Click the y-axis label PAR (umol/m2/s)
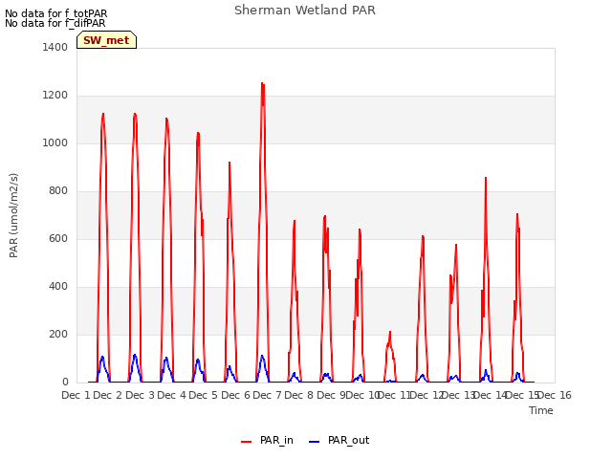612x459 pixels. point(13,215)
